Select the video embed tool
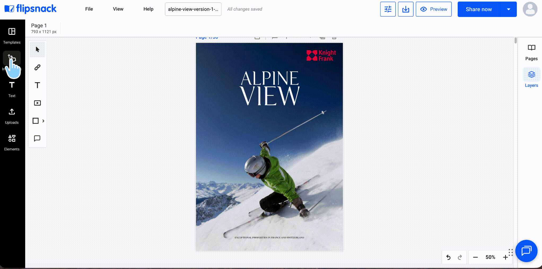542x269 pixels. pos(37,103)
